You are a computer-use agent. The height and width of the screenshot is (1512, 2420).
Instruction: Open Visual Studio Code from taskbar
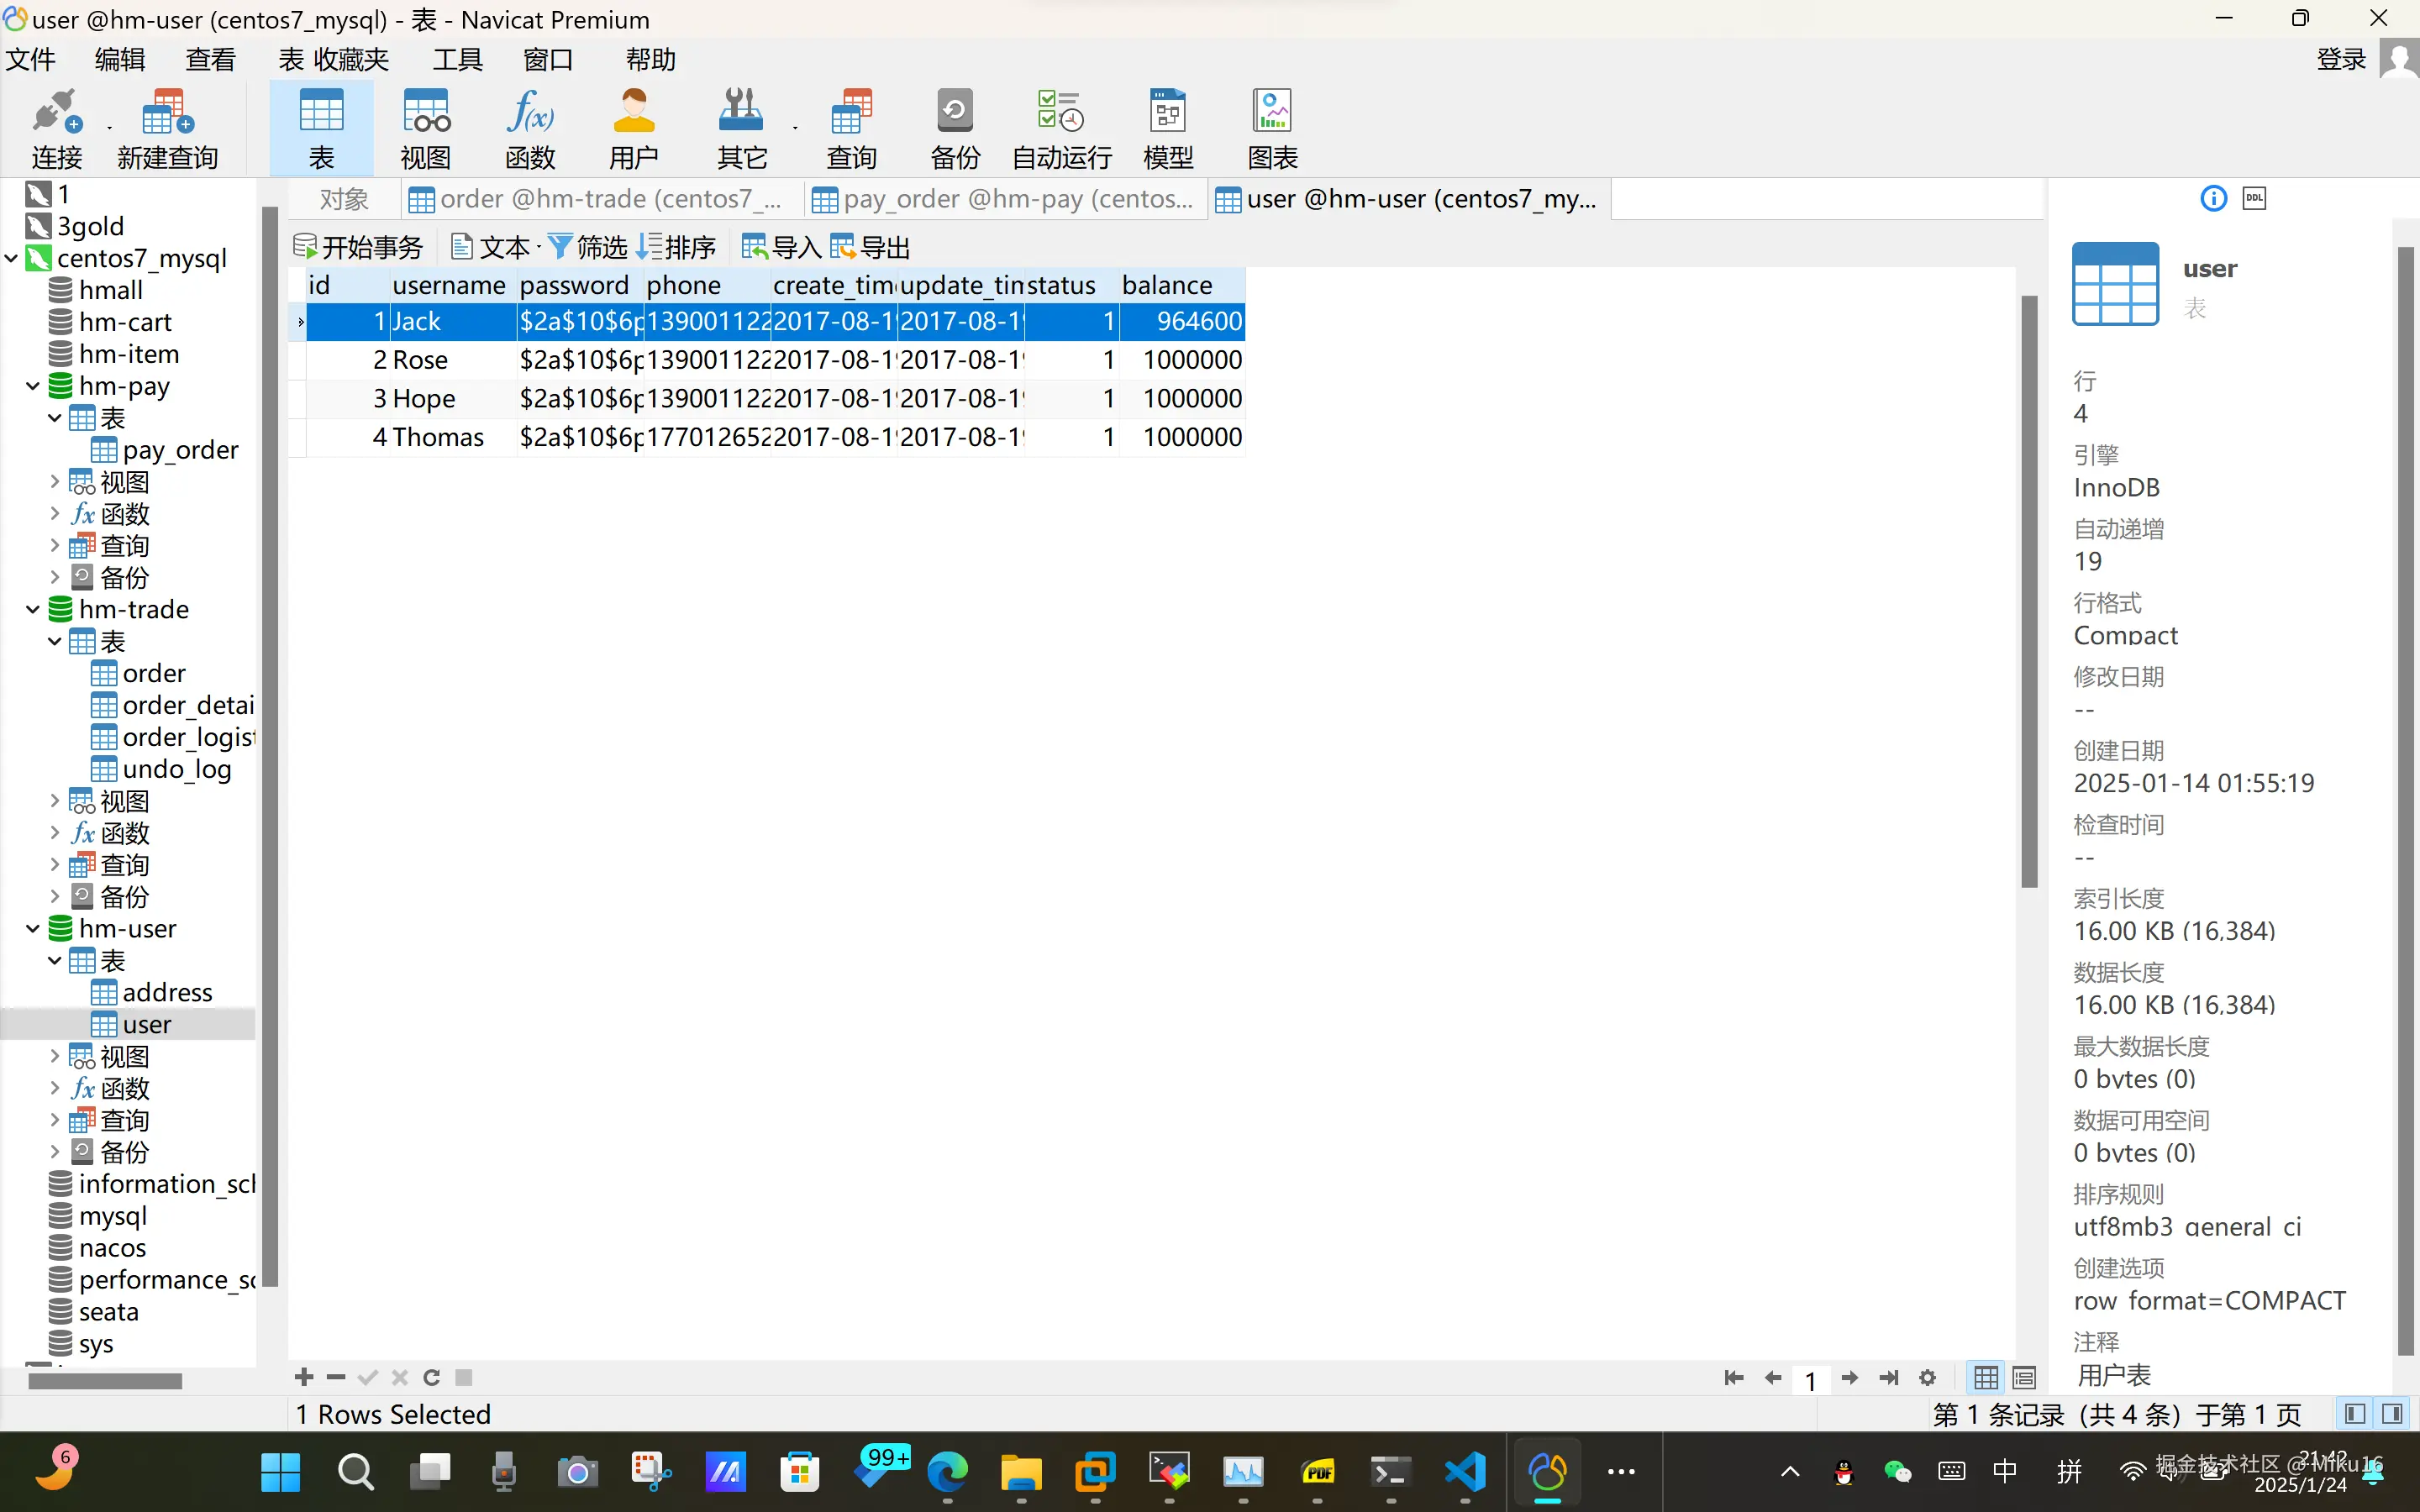point(1465,1471)
